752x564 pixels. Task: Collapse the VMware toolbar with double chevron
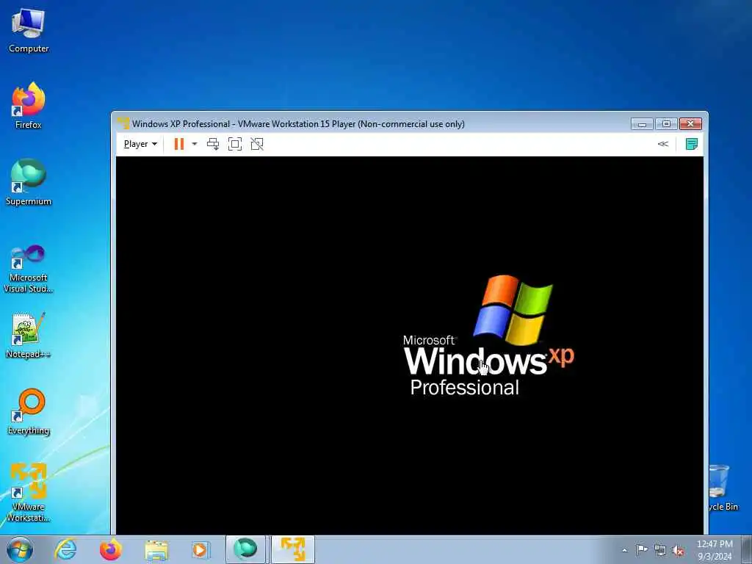(663, 144)
